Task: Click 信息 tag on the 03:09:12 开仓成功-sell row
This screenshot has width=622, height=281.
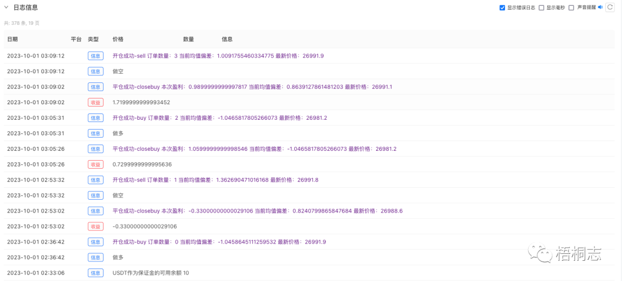Action: click(96, 56)
